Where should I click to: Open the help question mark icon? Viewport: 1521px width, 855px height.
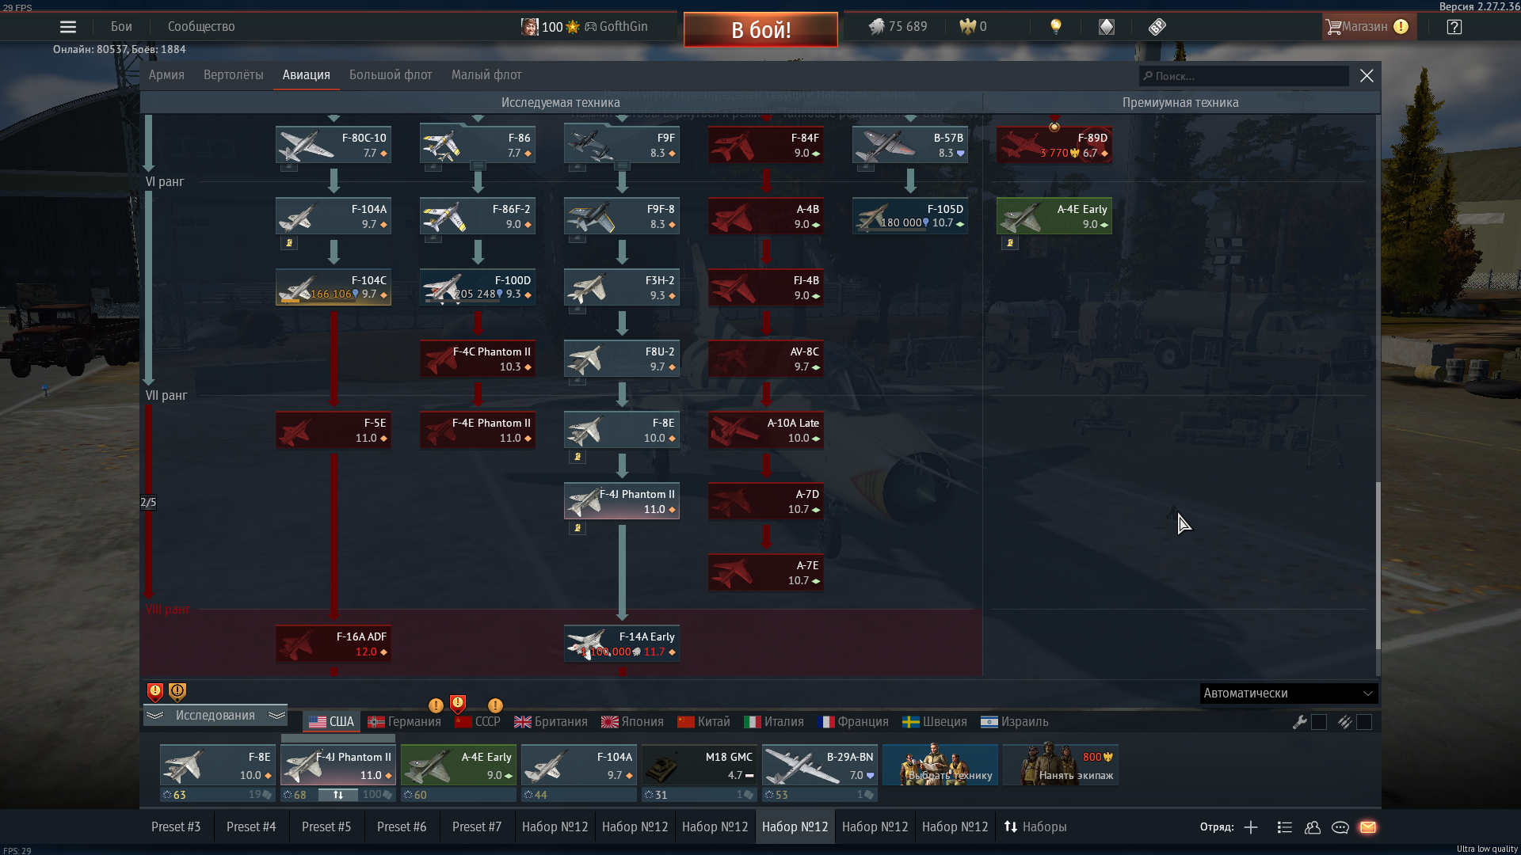pos(1454,27)
